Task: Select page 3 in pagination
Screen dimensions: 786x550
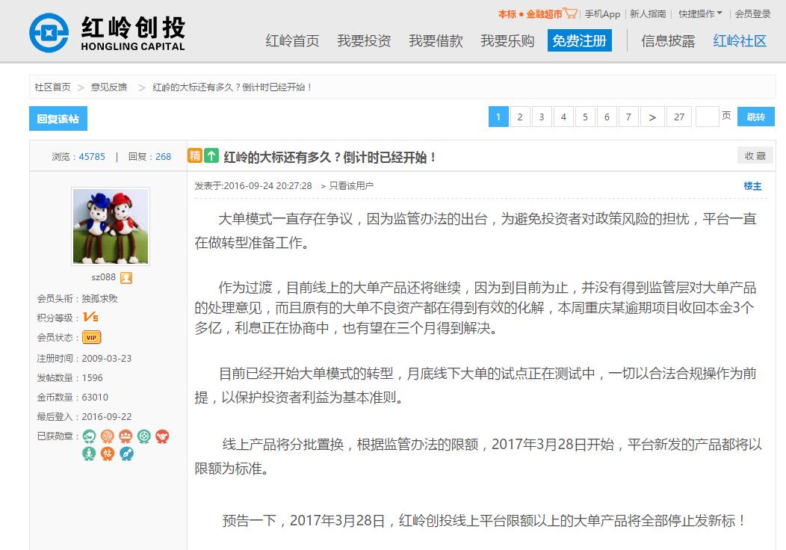Action: (x=542, y=117)
